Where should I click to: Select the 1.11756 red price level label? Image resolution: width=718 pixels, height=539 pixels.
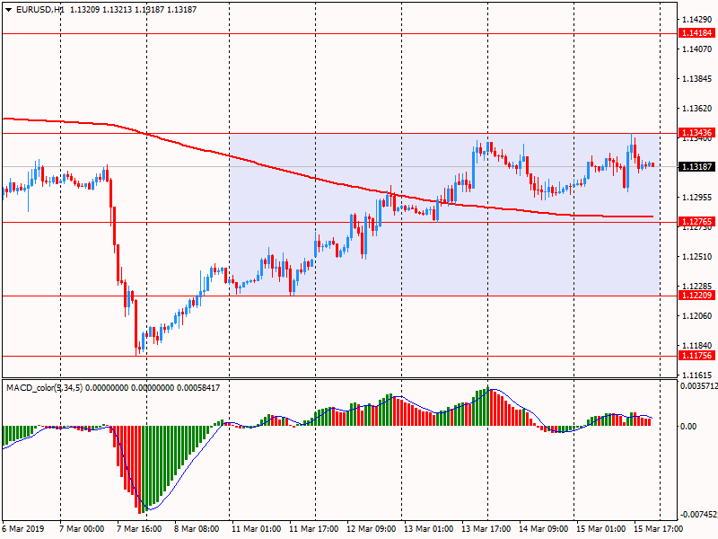(697, 356)
